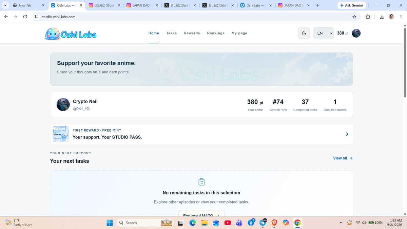The image size is (407, 229).
Task: Open Microsoft Teams from taskbar
Action: [x=239, y=223]
